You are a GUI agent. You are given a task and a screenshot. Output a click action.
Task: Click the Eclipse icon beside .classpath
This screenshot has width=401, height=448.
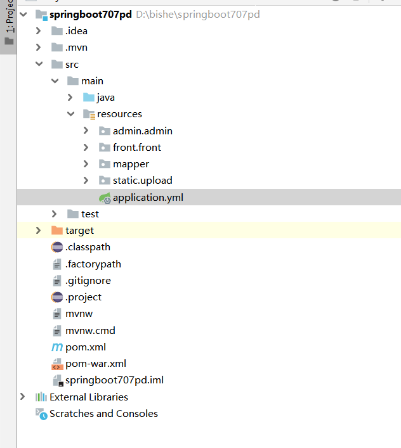click(x=57, y=248)
